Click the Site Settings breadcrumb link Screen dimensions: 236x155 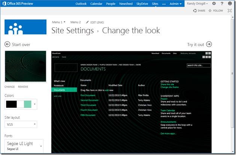73,31
